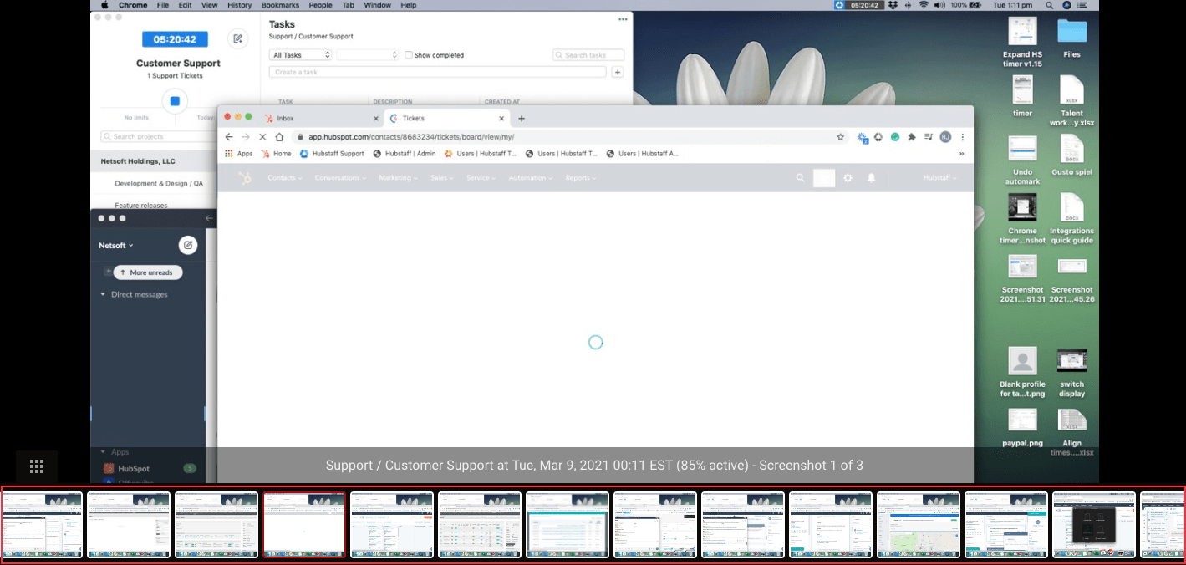This screenshot has height=565, width=1186.
Task: Click the plus button to add a task
Action: pos(617,72)
